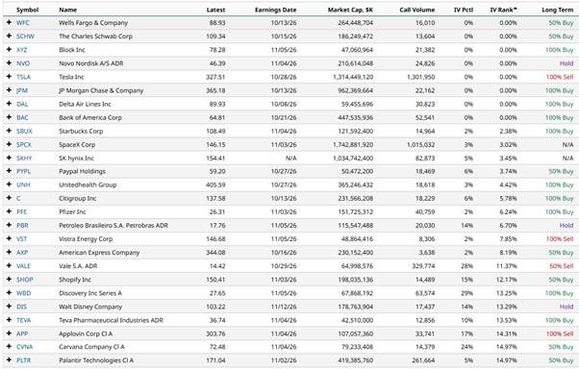Select Applovin latest price 303.76
Viewport: 579px width, 369px height.
[x=215, y=333]
